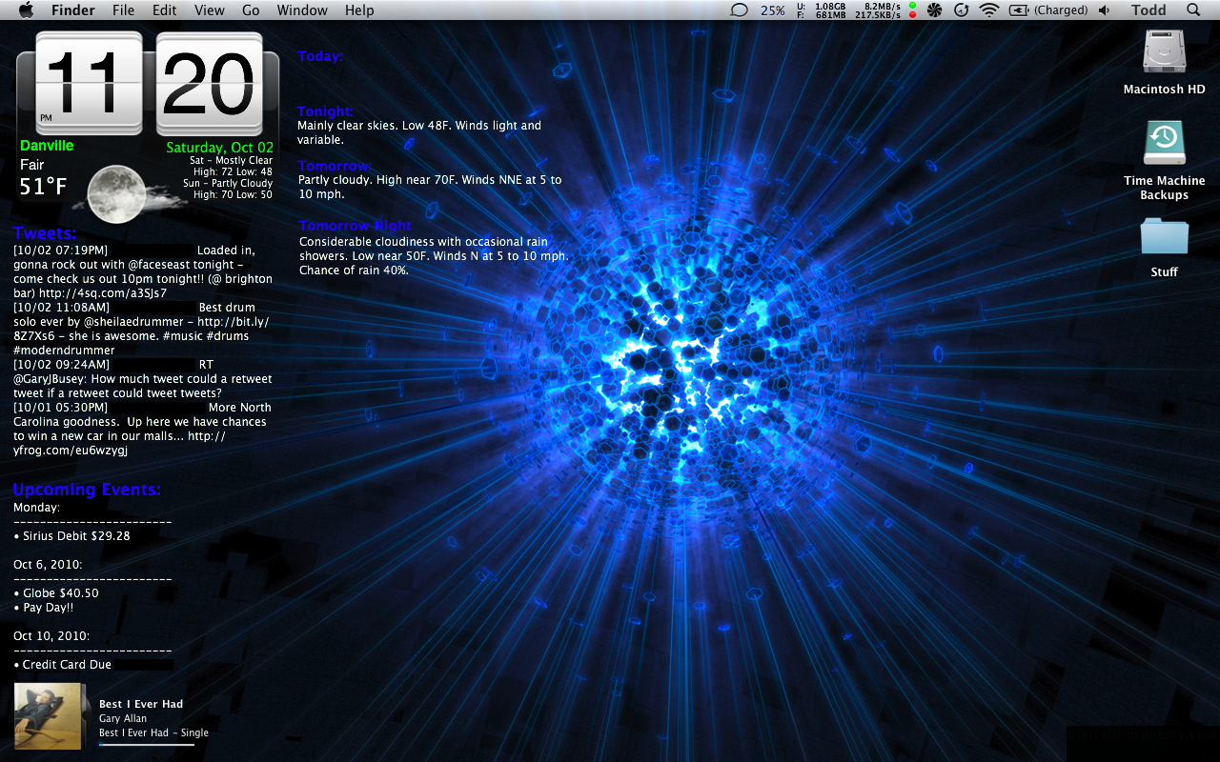Select the Macintosh HD drive icon

(x=1164, y=51)
